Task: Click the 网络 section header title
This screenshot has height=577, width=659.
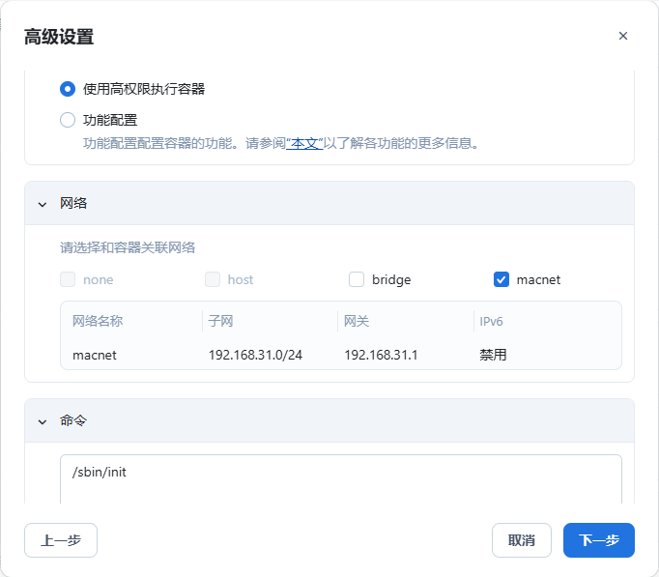Action: 73,203
